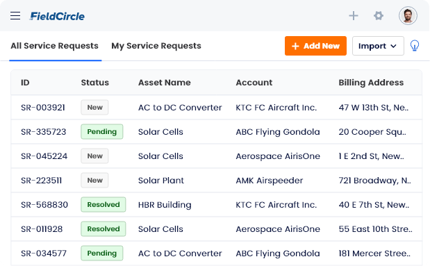Select Solar Plant asset name

click(161, 181)
